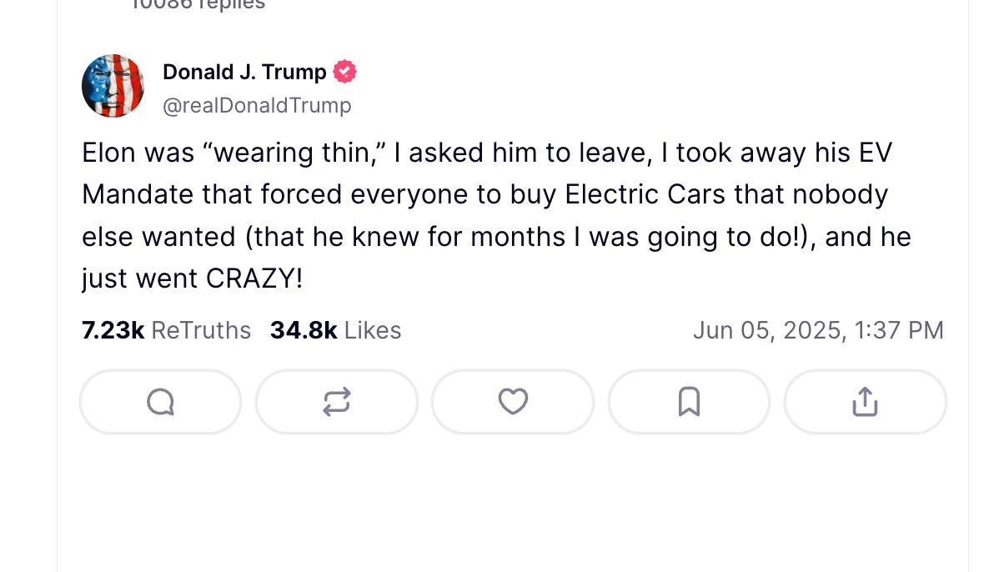Click the heart icon to like the post
The width and height of the screenshot is (999, 572).
coord(513,402)
